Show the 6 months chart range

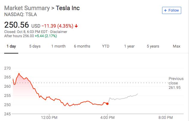coord(82,46)
